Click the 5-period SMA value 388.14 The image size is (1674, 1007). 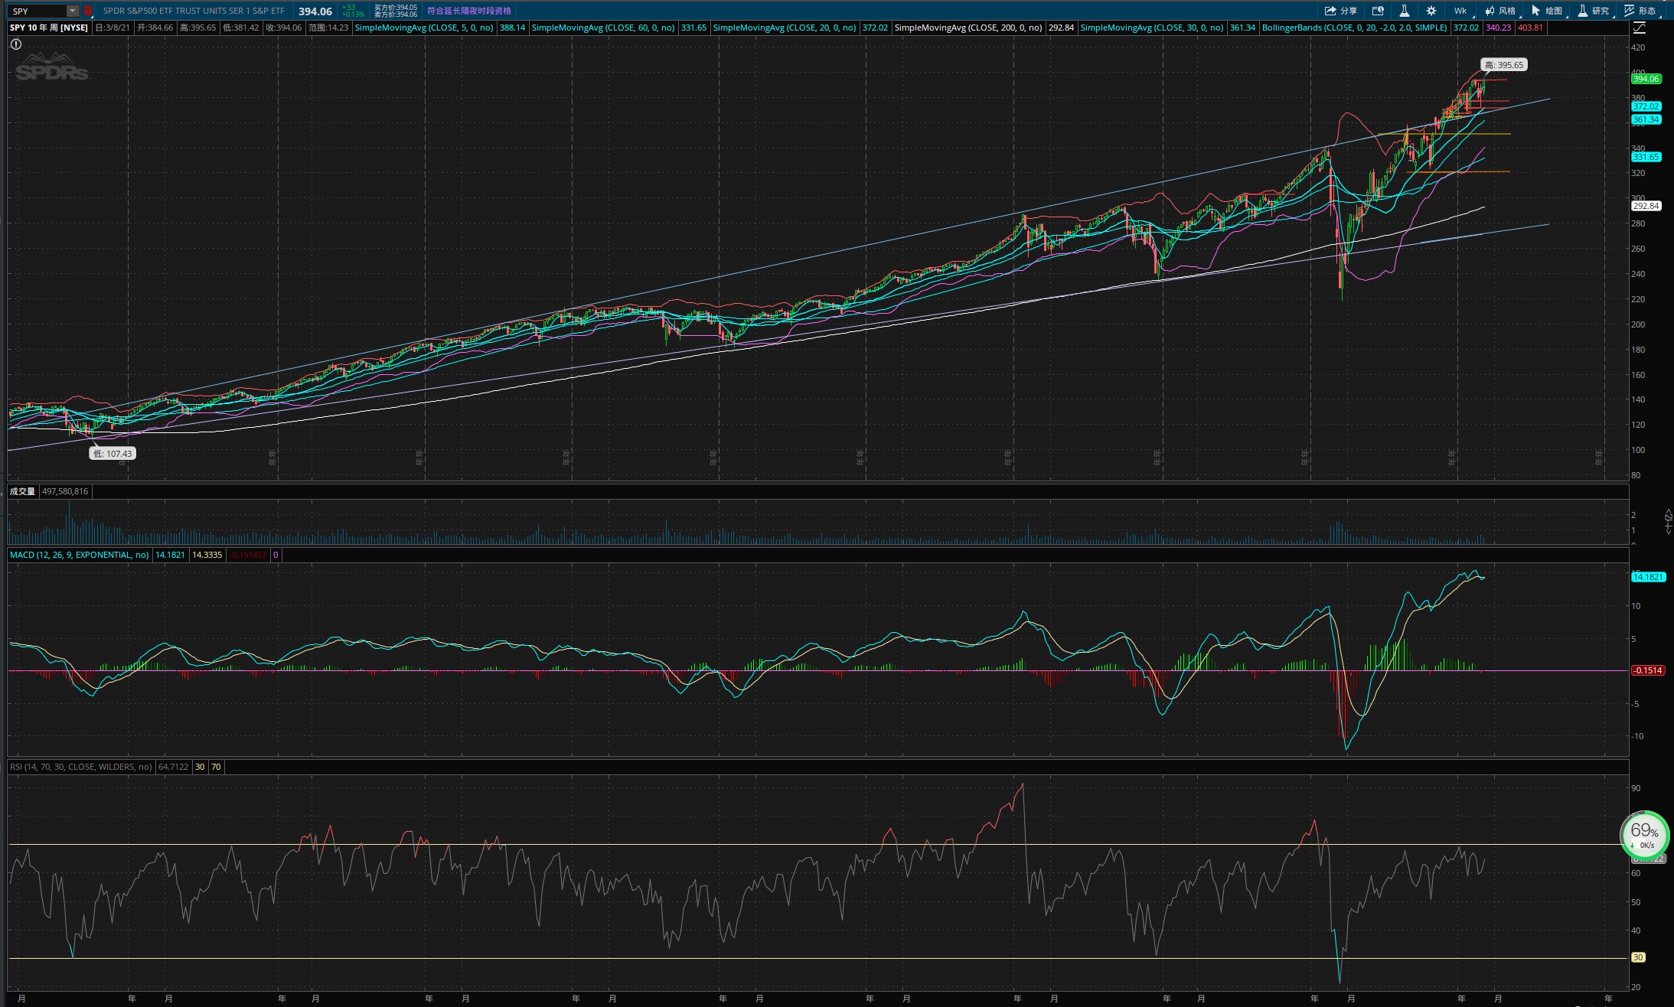click(x=512, y=28)
